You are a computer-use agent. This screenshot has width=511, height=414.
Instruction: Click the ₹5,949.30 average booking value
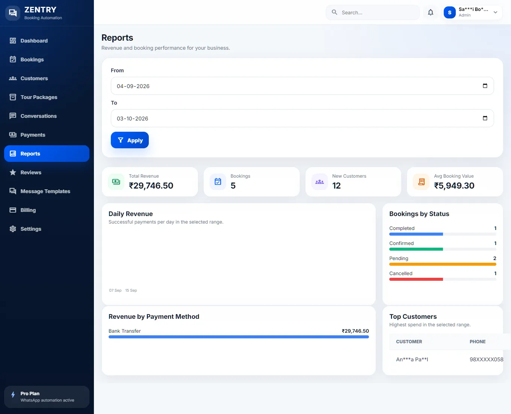tap(454, 186)
